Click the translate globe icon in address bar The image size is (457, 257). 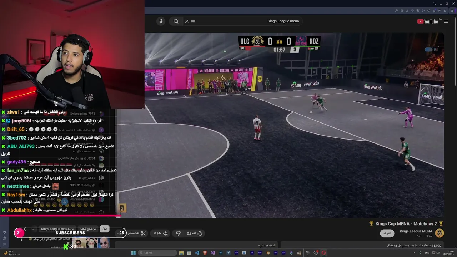click(418, 11)
